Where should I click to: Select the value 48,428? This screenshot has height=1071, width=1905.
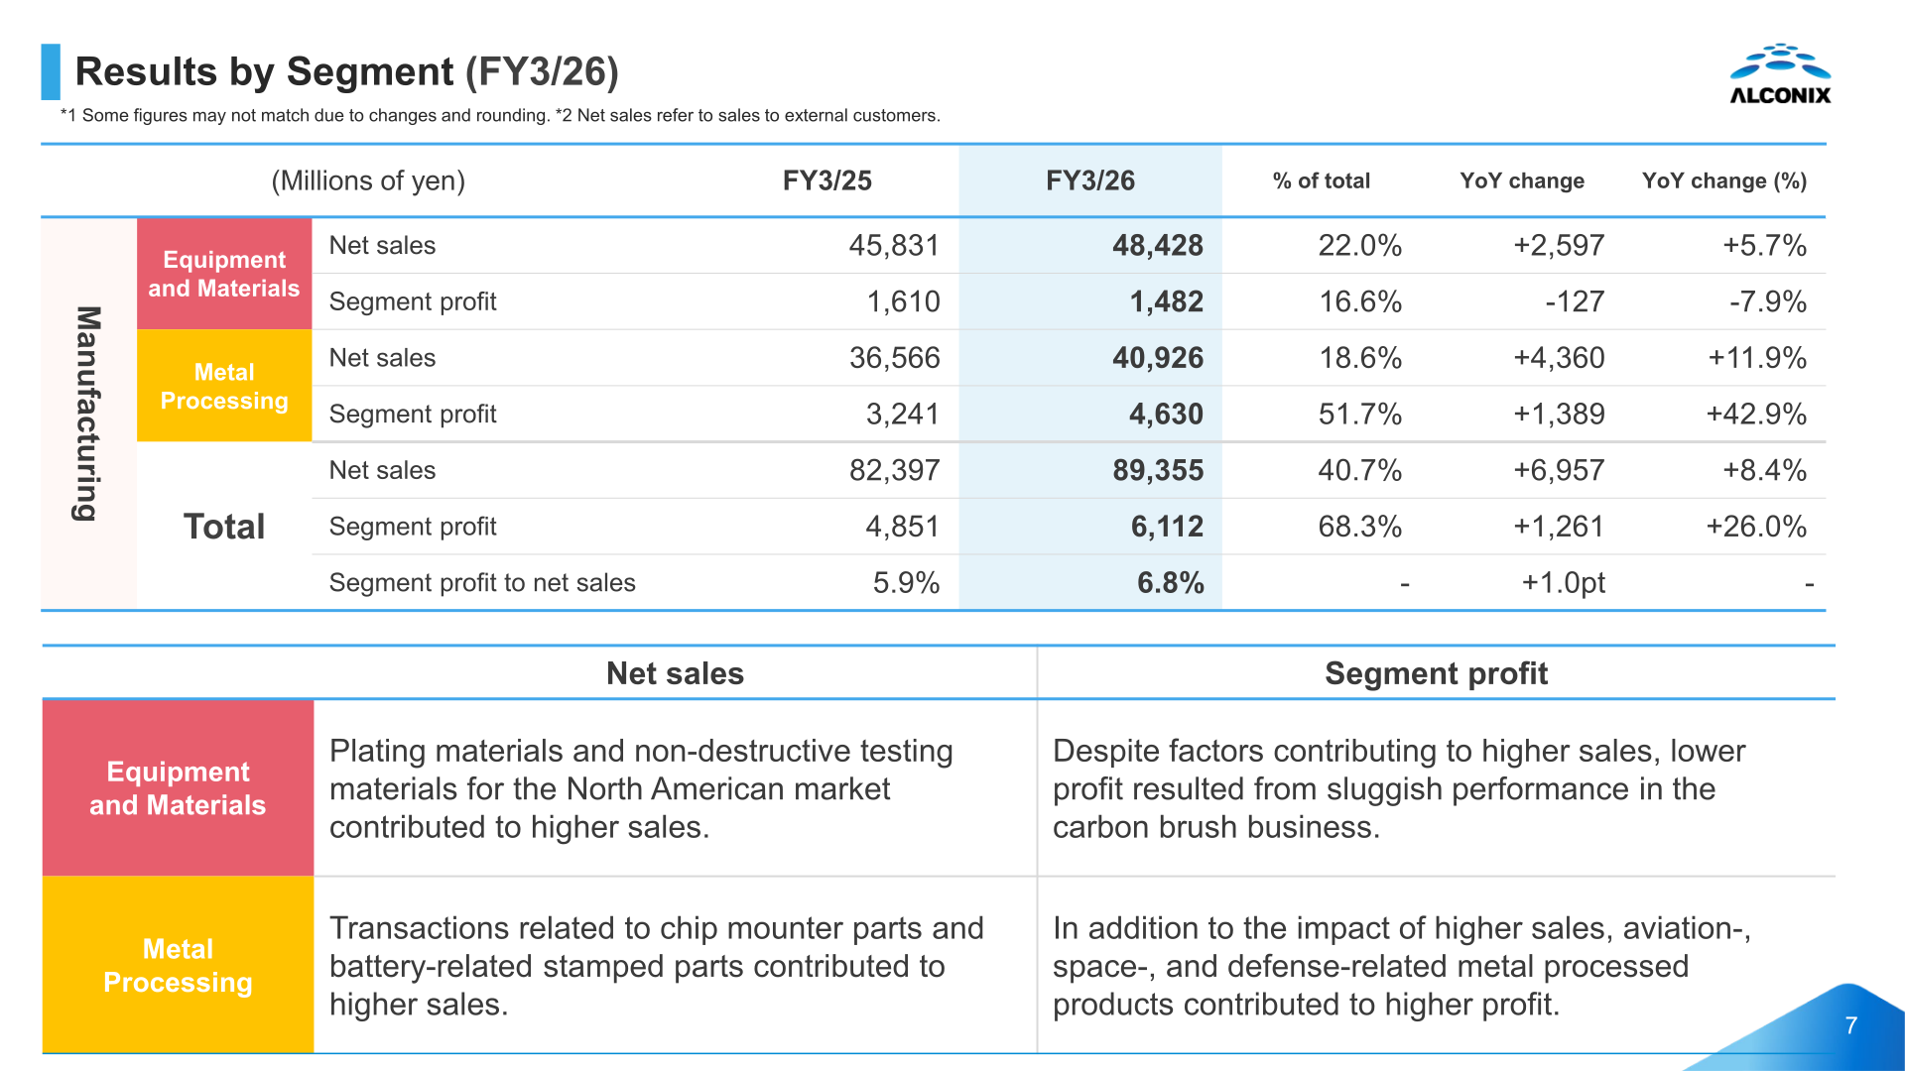coord(1157,245)
